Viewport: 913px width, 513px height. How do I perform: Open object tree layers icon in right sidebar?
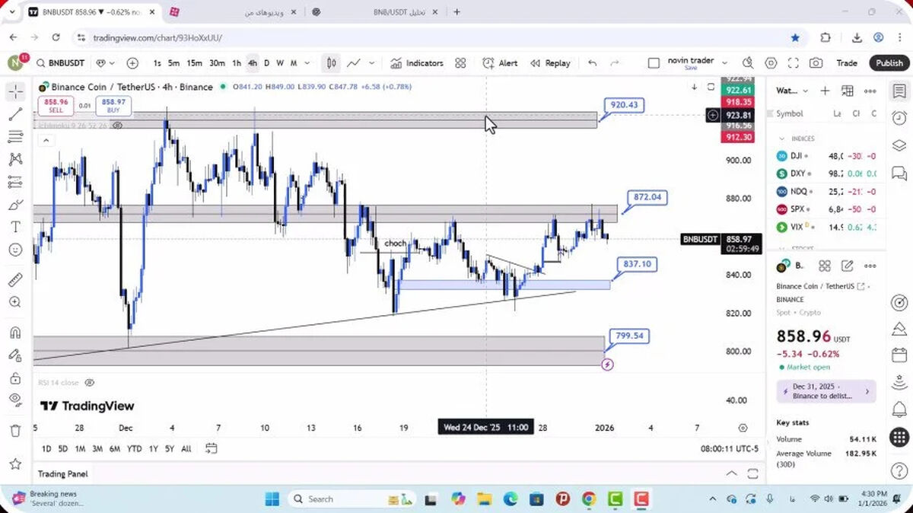[899, 145]
